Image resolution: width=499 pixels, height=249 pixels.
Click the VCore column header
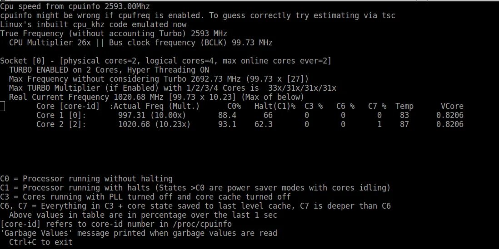452,106
